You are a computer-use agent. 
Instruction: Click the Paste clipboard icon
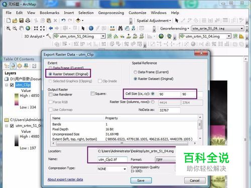tap(49, 20)
